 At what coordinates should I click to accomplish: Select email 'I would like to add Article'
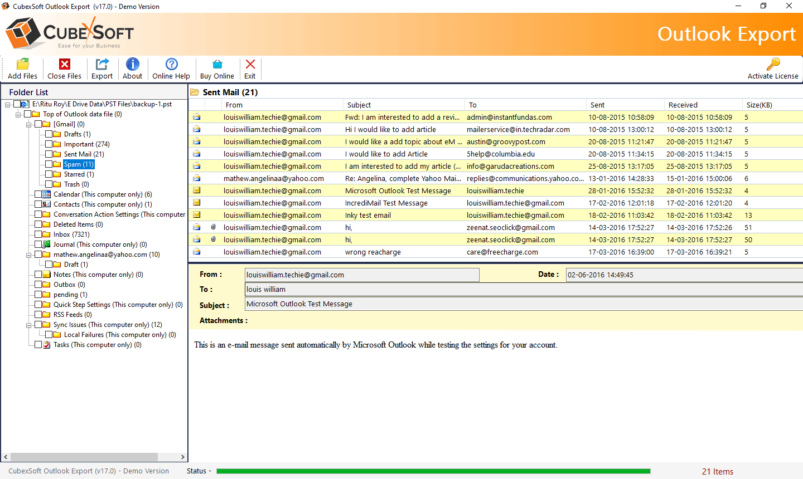[x=496, y=154]
